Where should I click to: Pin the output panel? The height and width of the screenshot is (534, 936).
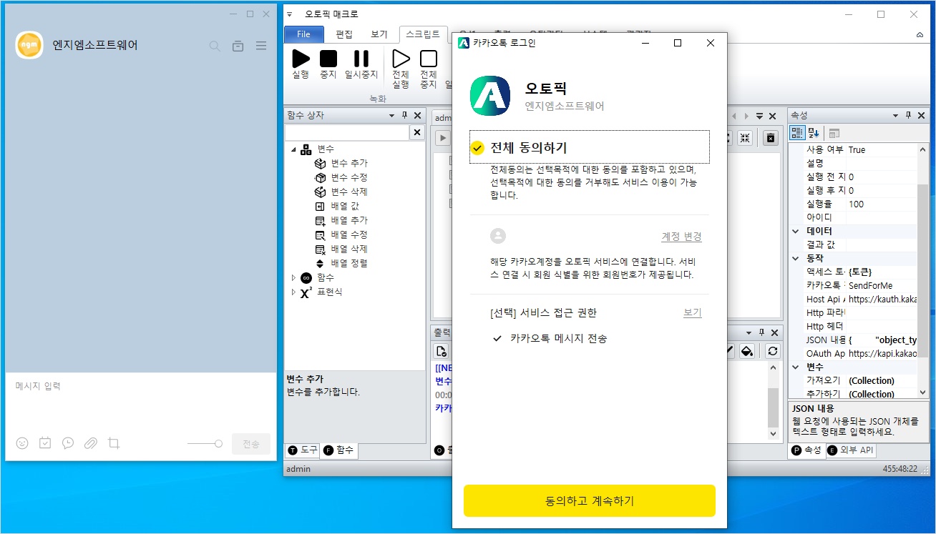point(762,332)
